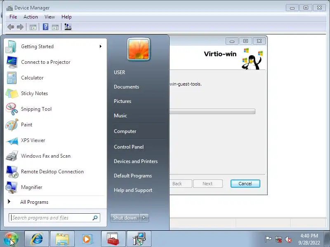The image size is (330, 247).
Task: Click Show/Hide Action Pane toolbar icon
Action: pos(55,27)
